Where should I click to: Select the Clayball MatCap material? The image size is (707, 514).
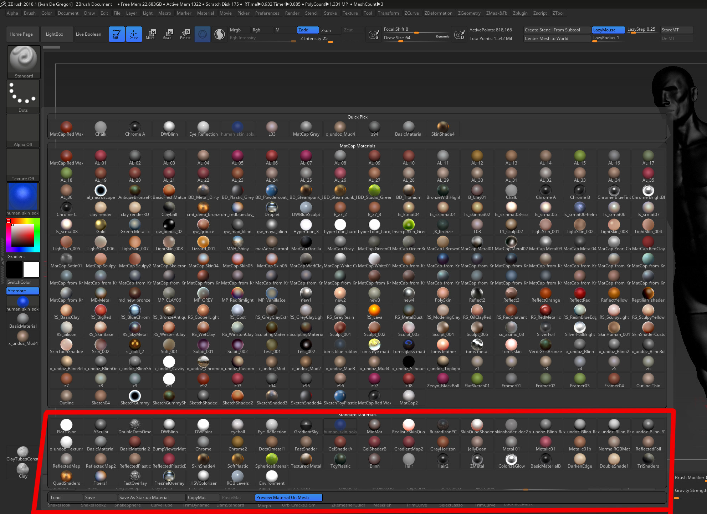pos(169,210)
